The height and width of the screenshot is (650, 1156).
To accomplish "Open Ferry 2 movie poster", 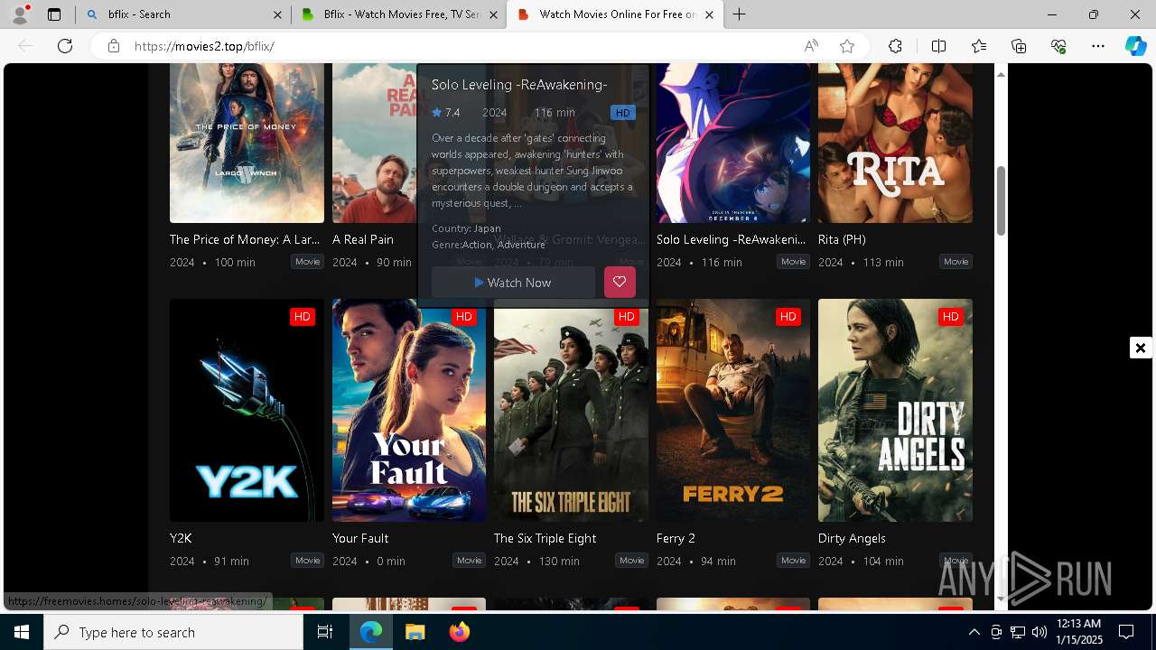I will (x=733, y=410).
